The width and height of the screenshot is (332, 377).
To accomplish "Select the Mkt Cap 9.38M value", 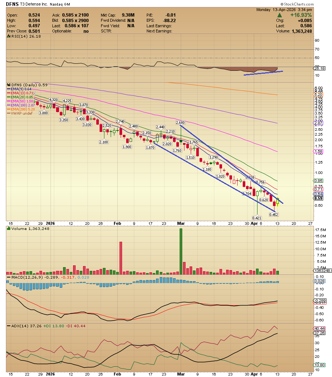I will point(128,15).
